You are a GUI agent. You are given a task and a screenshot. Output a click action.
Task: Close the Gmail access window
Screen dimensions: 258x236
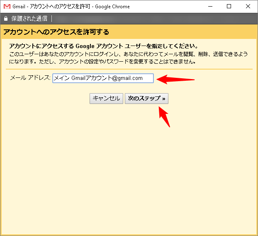click(x=248, y=6)
